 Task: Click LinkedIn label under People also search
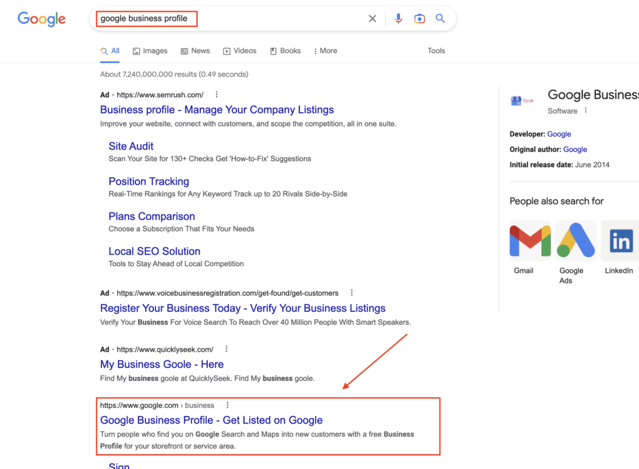tap(618, 271)
